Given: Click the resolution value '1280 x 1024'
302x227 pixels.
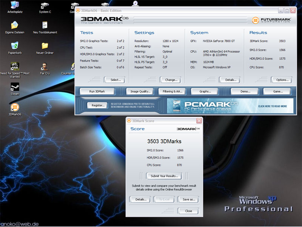Looking at the screenshot, I should (170, 41).
